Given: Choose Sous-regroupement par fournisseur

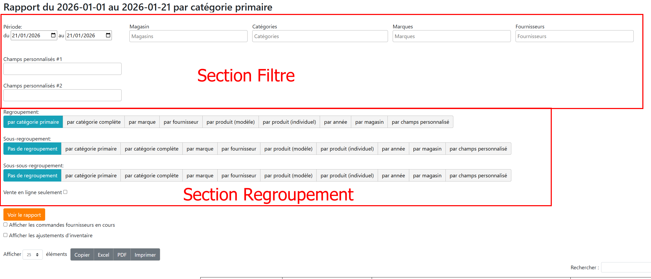Looking at the screenshot, I should pyautogui.click(x=239, y=149).
